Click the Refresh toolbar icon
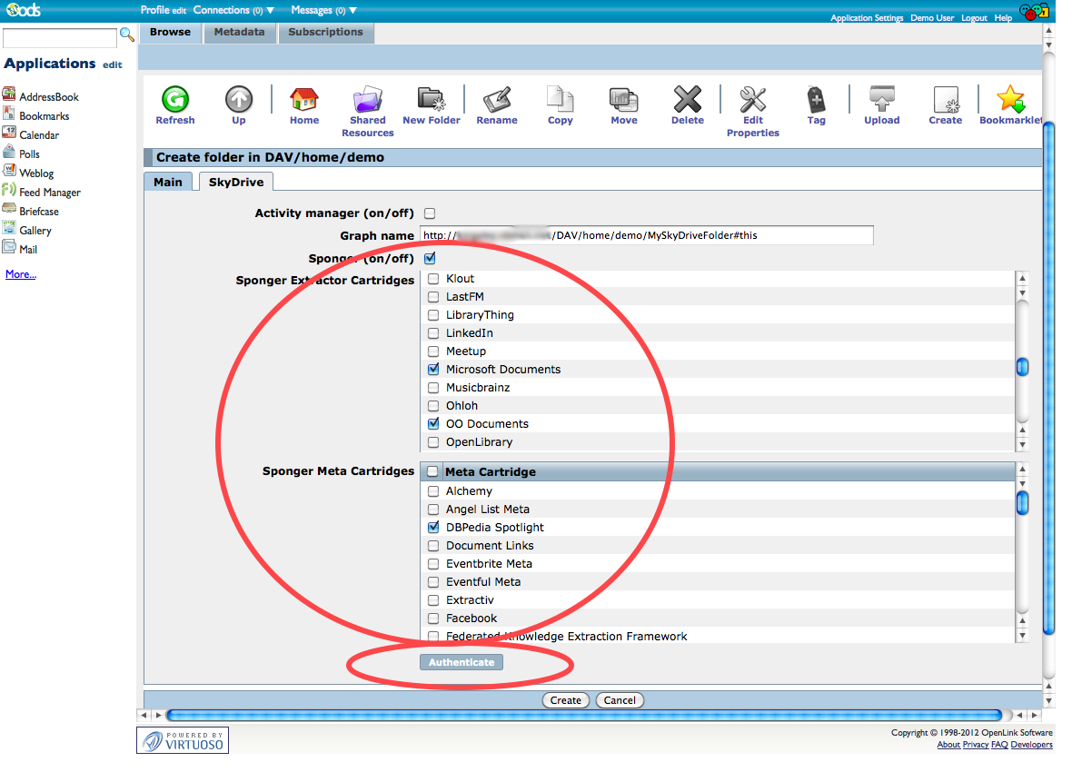The width and height of the screenshot is (1072, 772). [174, 99]
